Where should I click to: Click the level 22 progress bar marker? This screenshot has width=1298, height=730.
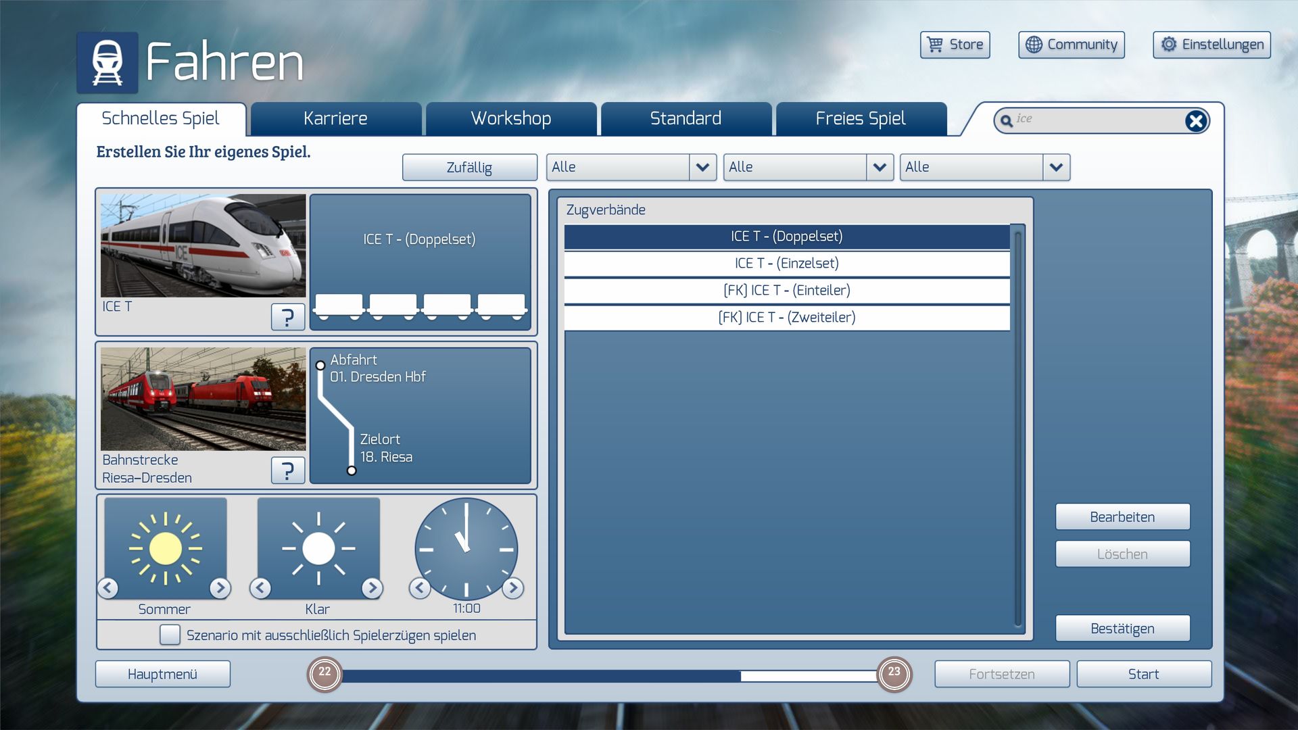click(325, 673)
